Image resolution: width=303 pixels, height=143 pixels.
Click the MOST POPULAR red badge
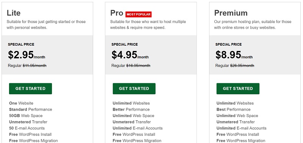click(x=138, y=14)
